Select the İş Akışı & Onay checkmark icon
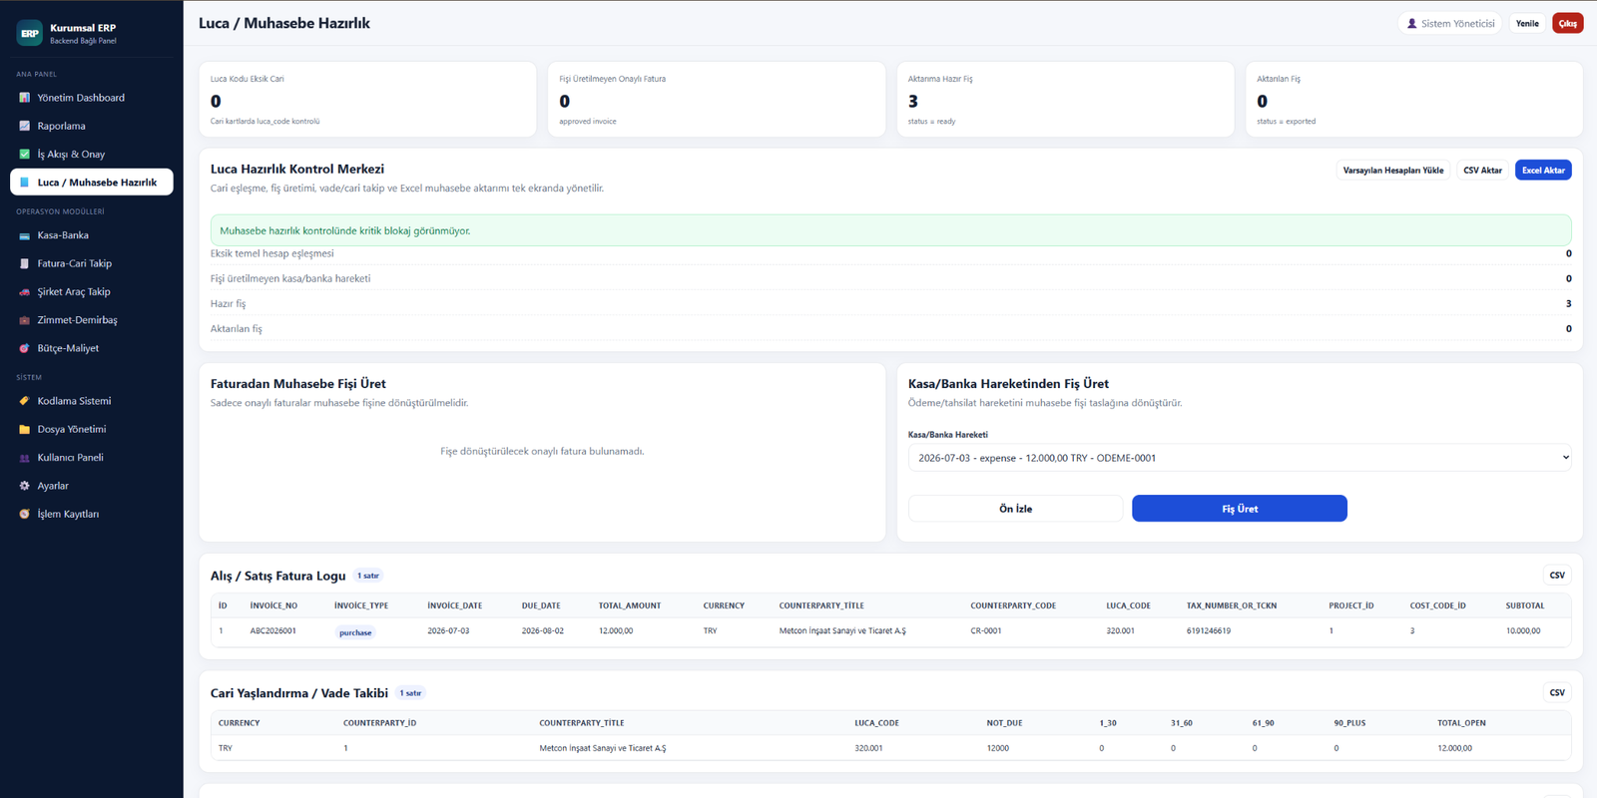This screenshot has height=798, width=1597. coord(25,154)
